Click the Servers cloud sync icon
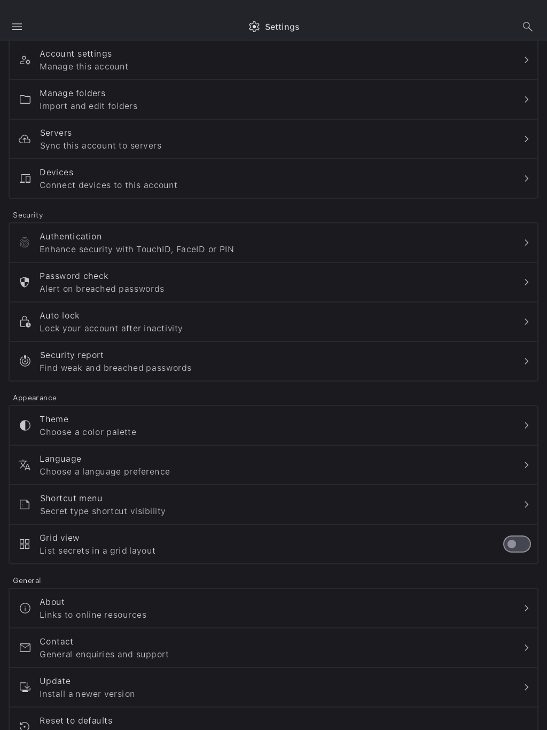 (x=25, y=139)
